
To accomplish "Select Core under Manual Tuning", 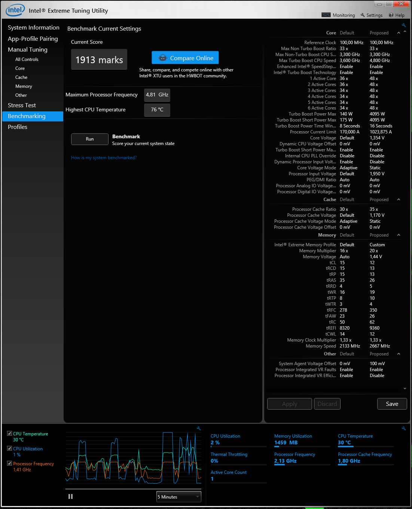I will coord(20,68).
